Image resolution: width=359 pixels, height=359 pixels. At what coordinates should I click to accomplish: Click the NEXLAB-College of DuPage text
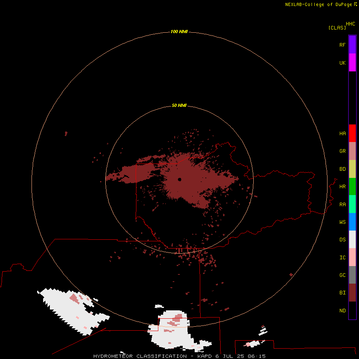click(318, 4)
